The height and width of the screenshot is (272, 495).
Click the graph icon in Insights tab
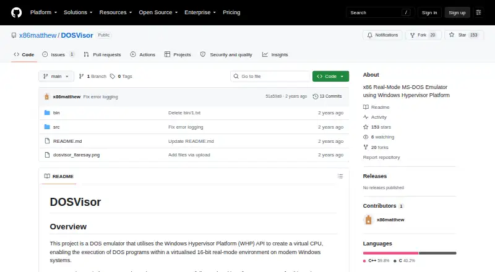click(x=265, y=54)
